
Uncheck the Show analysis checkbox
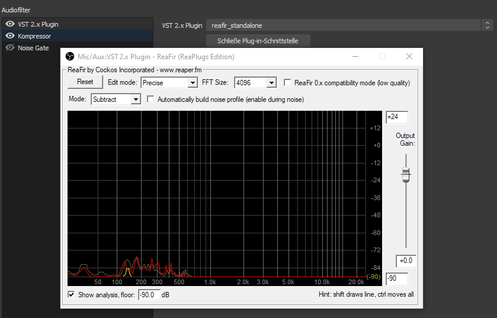tap(72, 294)
